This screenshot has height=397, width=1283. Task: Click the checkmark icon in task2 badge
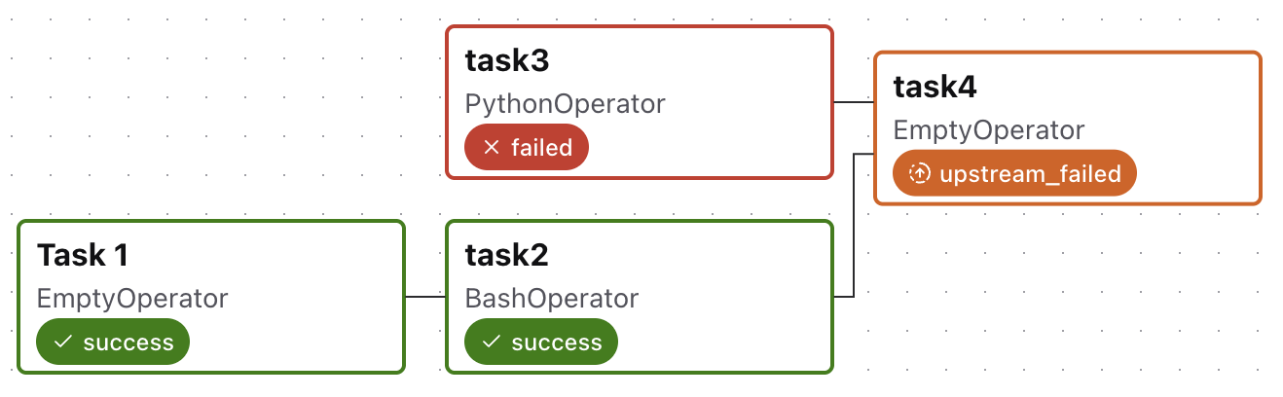(492, 343)
